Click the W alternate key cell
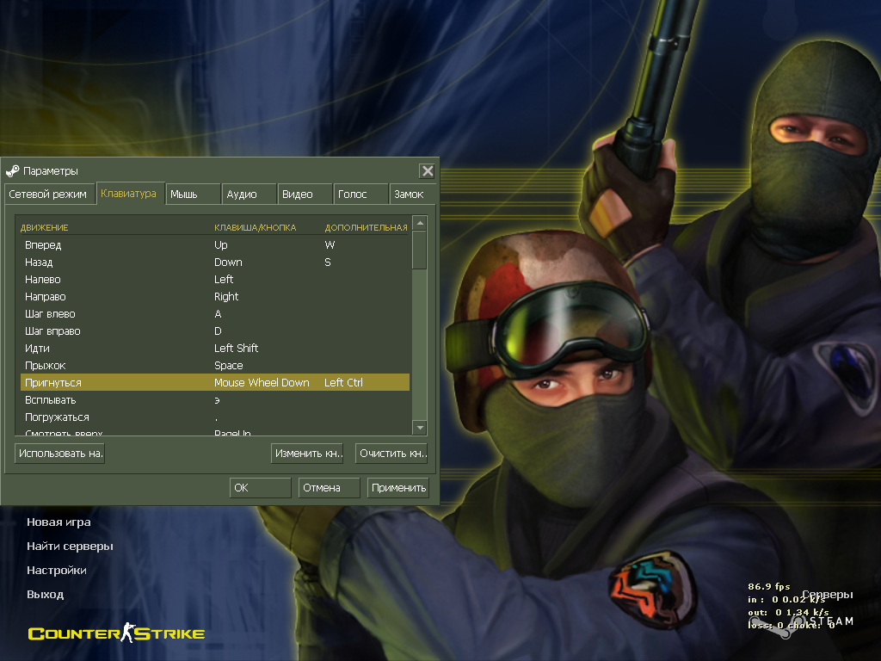Viewport: 881px width, 661px height. click(330, 245)
